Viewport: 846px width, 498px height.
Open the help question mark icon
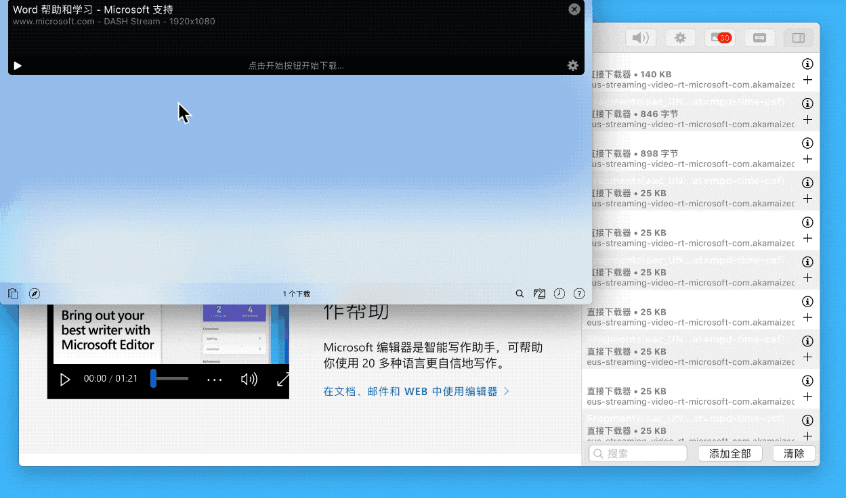pos(579,294)
